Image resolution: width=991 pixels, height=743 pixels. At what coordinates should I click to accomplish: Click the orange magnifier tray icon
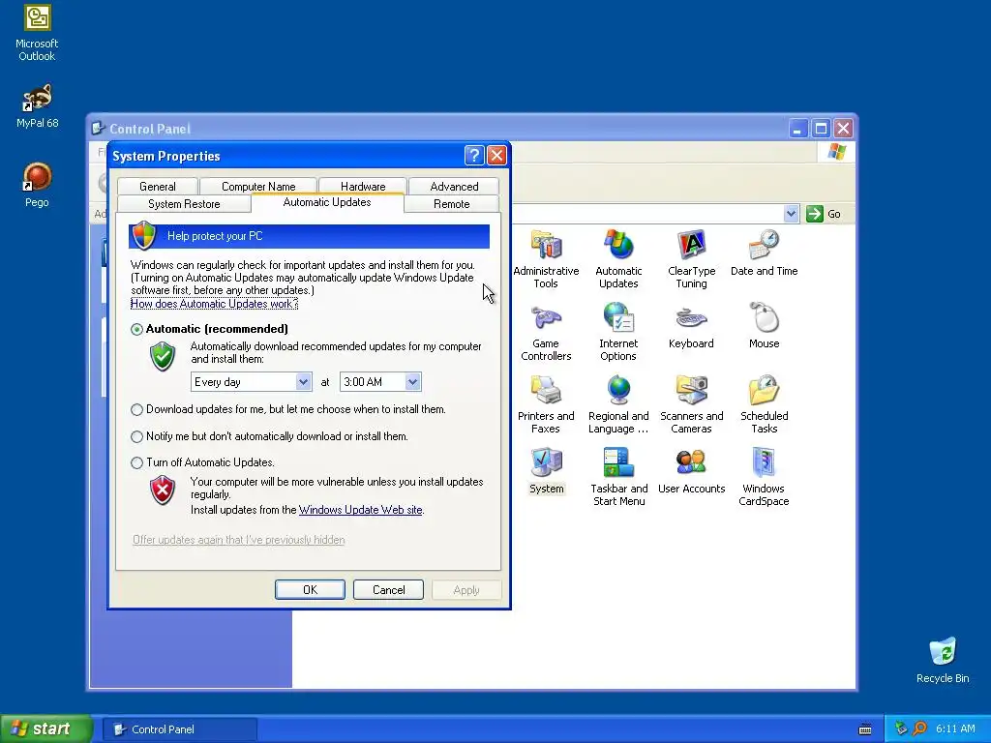tap(919, 728)
